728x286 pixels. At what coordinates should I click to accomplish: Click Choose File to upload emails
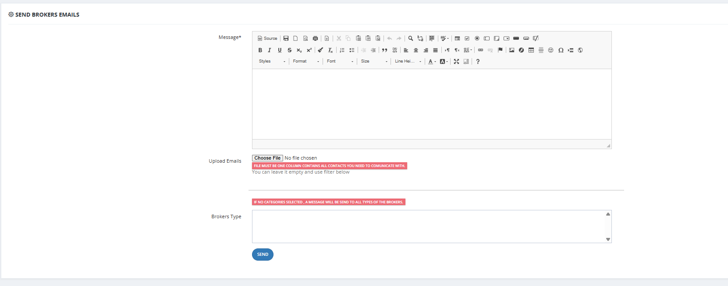[x=267, y=158]
